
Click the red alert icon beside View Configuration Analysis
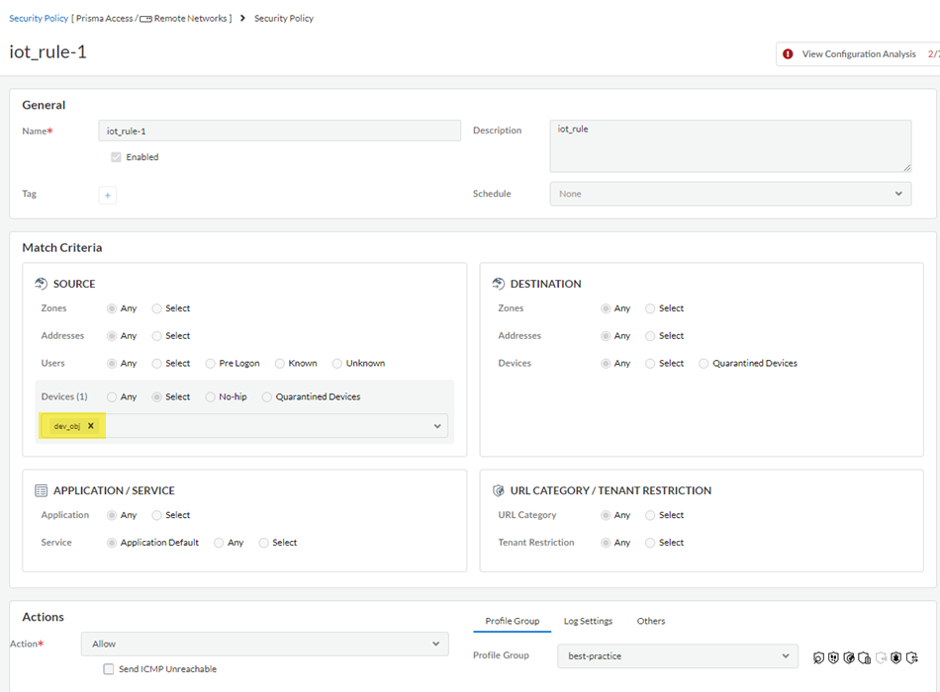pos(788,54)
